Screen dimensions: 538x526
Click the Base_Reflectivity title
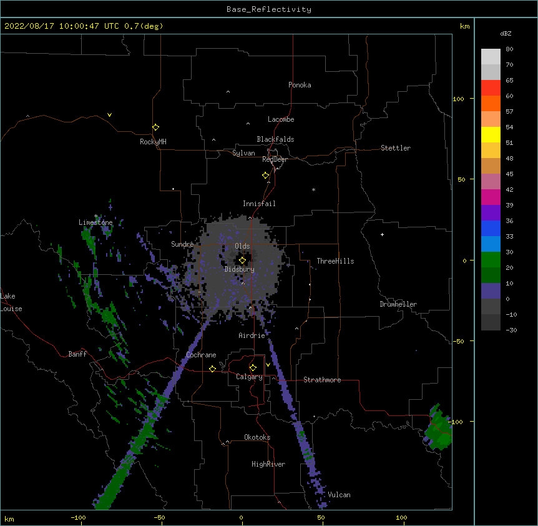[268, 9]
